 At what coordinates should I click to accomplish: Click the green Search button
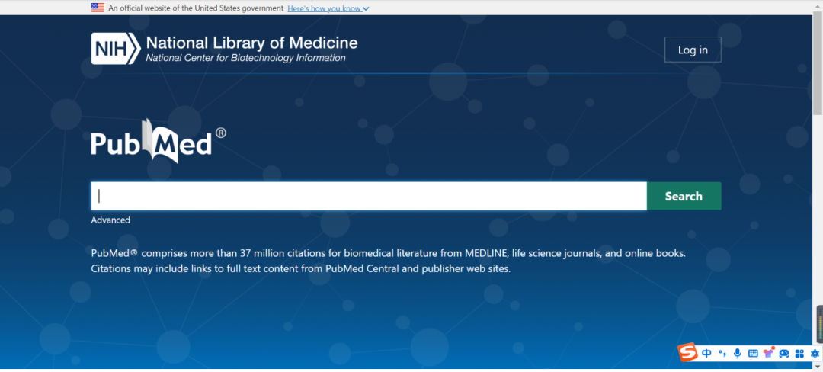(x=684, y=196)
